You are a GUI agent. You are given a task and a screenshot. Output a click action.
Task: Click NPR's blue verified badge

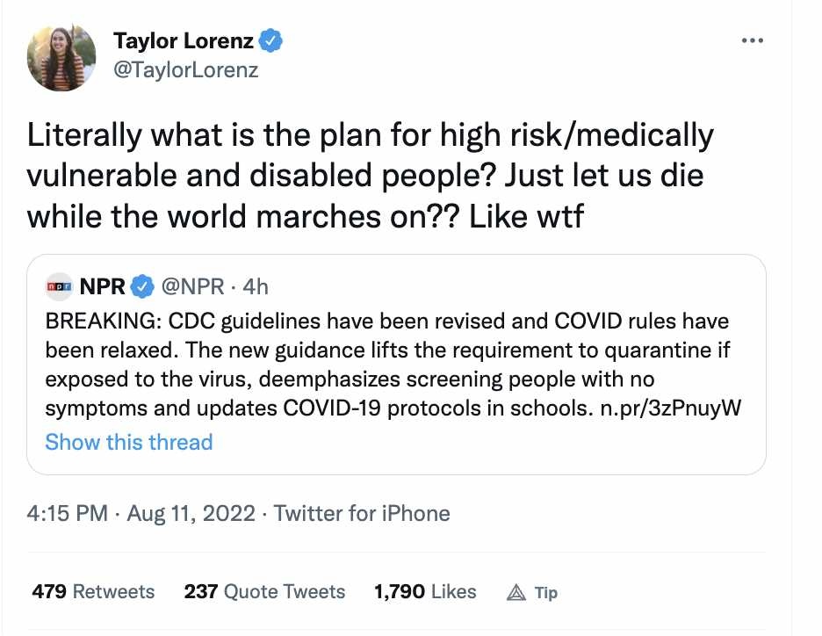tap(142, 286)
